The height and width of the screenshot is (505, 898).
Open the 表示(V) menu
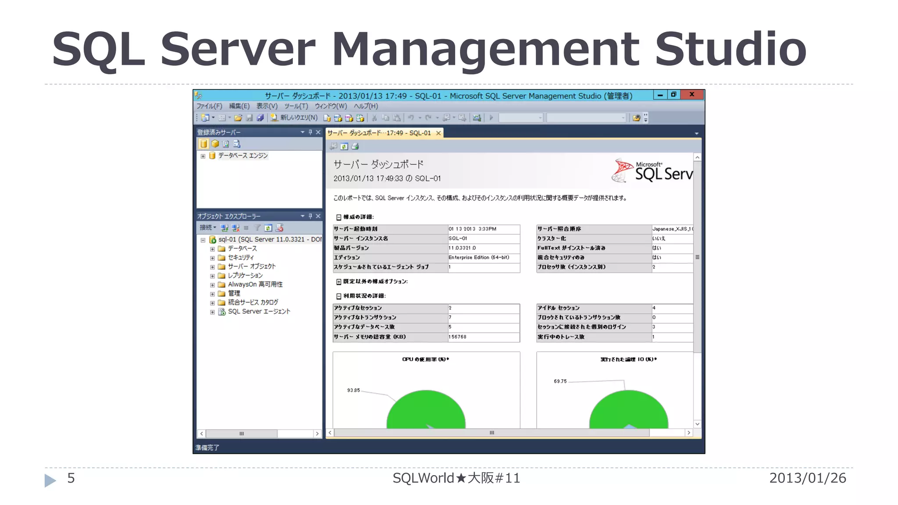[x=267, y=106]
